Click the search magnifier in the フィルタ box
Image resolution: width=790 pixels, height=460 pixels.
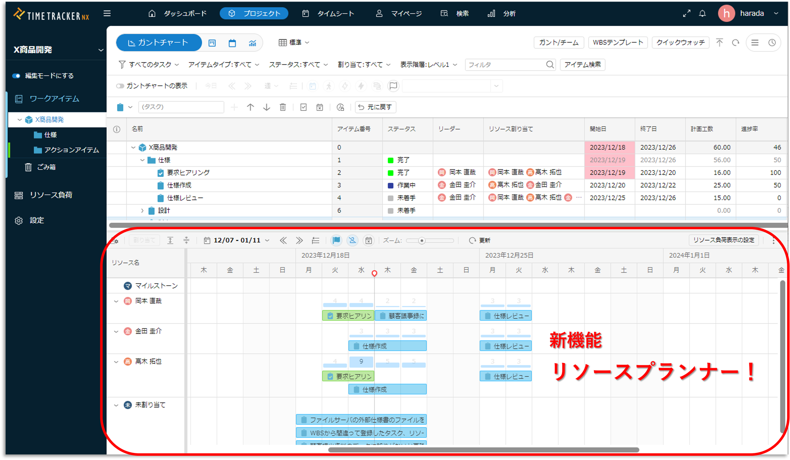(550, 65)
